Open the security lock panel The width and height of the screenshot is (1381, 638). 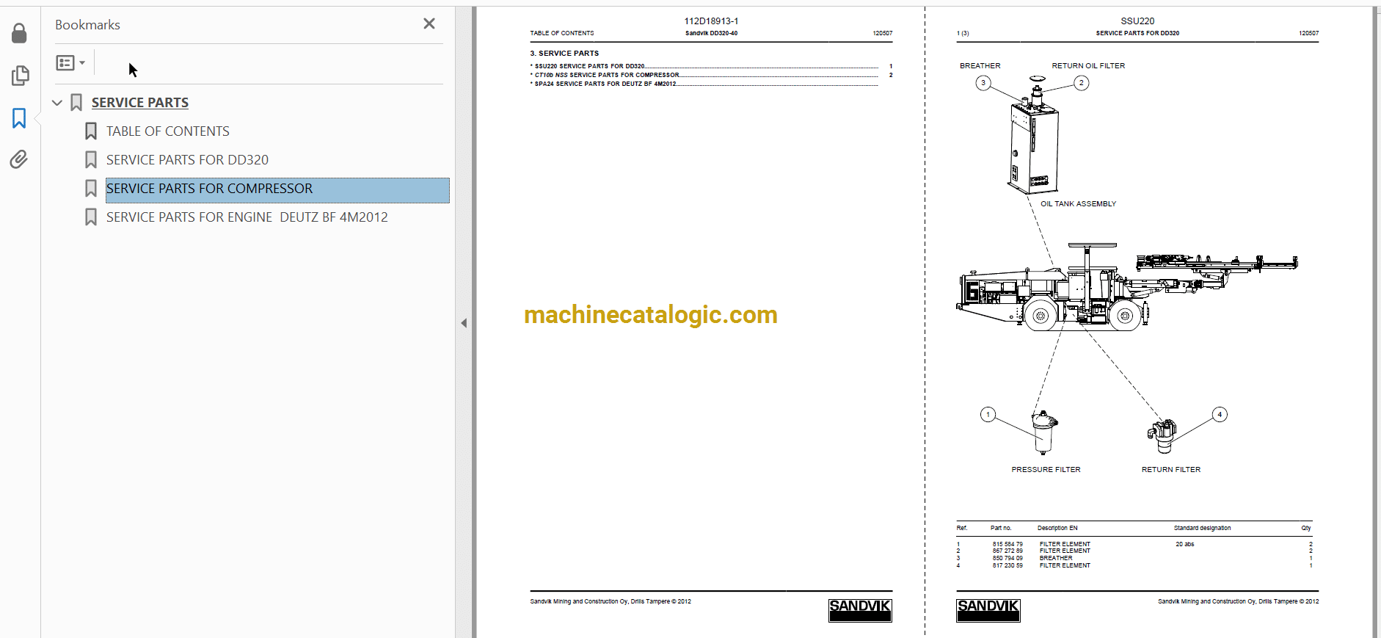20,33
